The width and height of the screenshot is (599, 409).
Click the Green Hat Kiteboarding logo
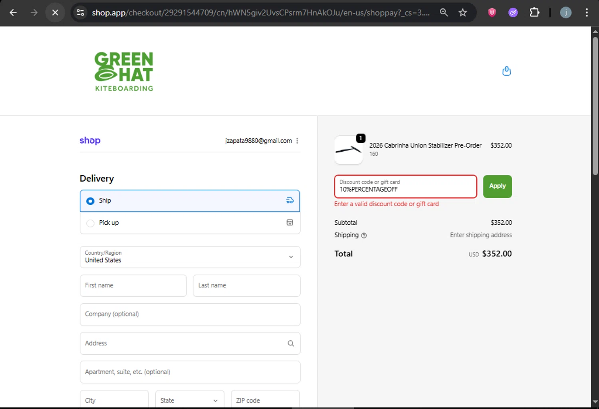coord(124,71)
